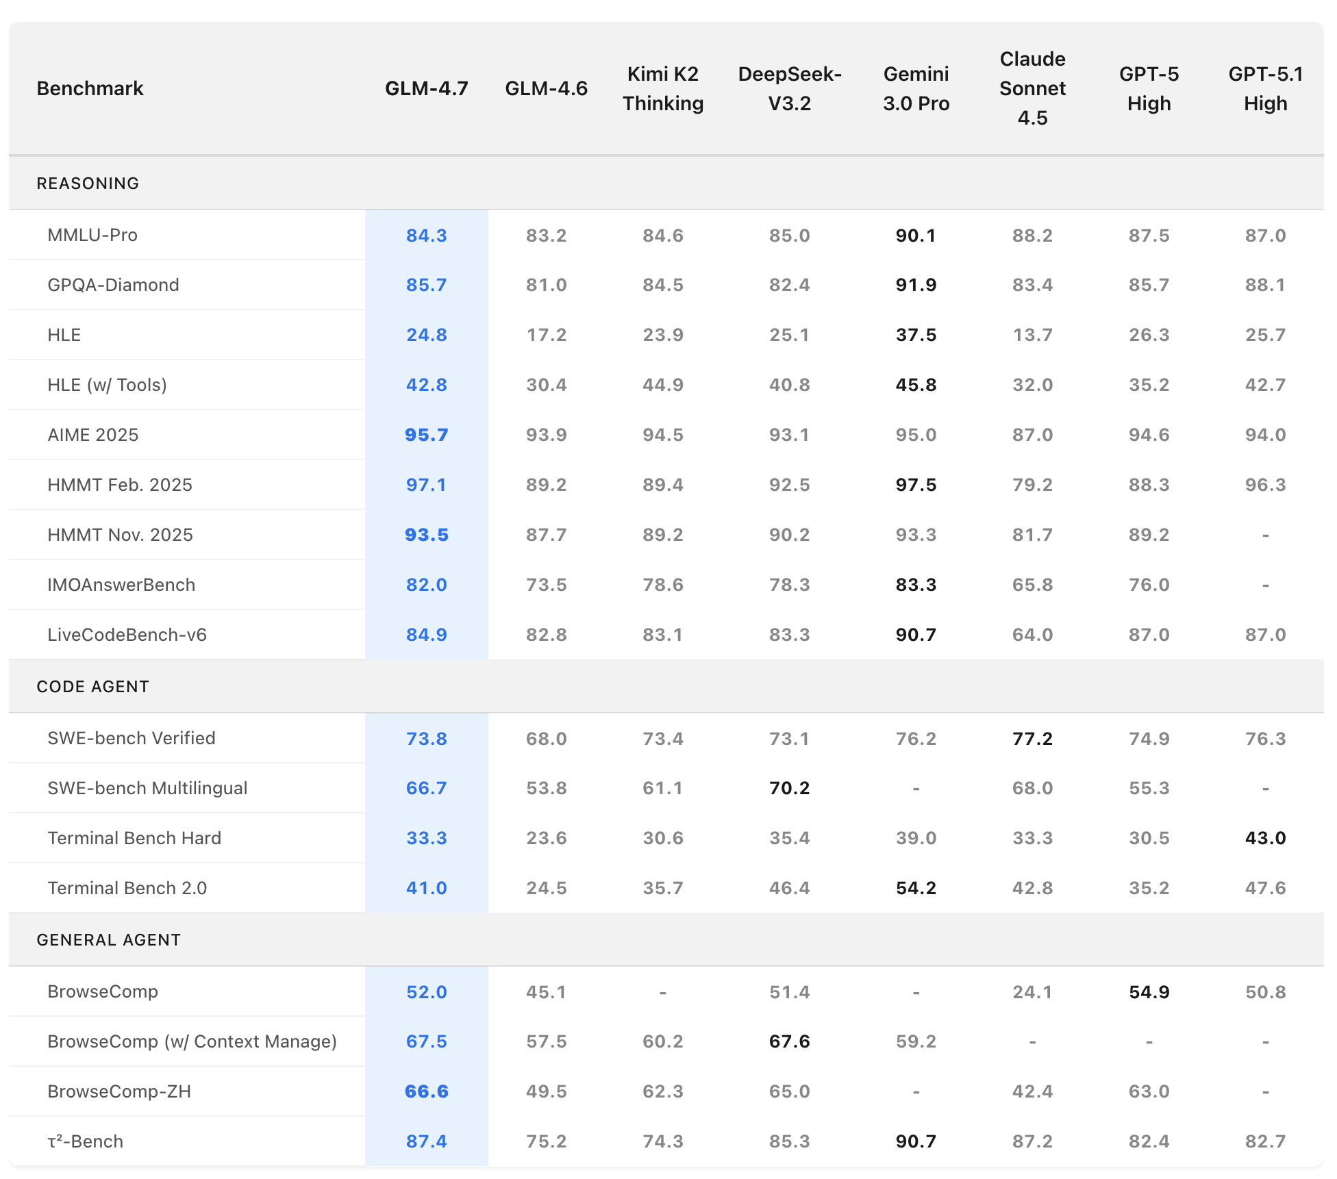
Task: Click the GLM-4.7 column header
Action: [426, 88]
